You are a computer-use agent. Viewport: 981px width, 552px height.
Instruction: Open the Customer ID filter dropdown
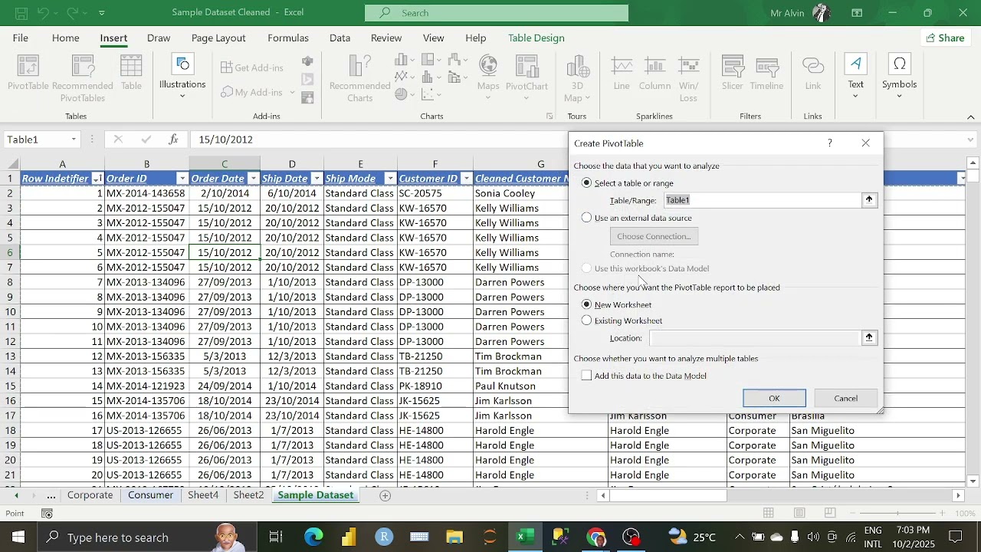click(x=466, y=179)
